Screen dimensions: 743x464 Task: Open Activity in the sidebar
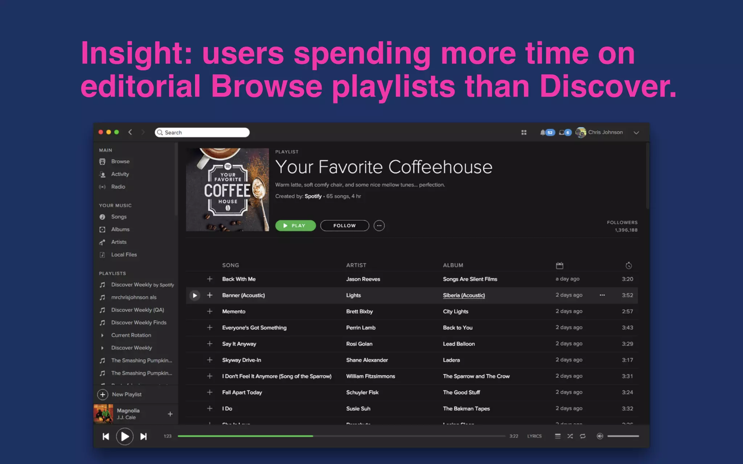[x=120, y=174]
